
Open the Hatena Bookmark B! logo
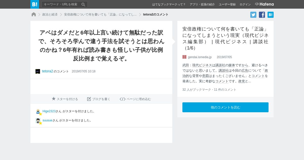pos(35,4)
